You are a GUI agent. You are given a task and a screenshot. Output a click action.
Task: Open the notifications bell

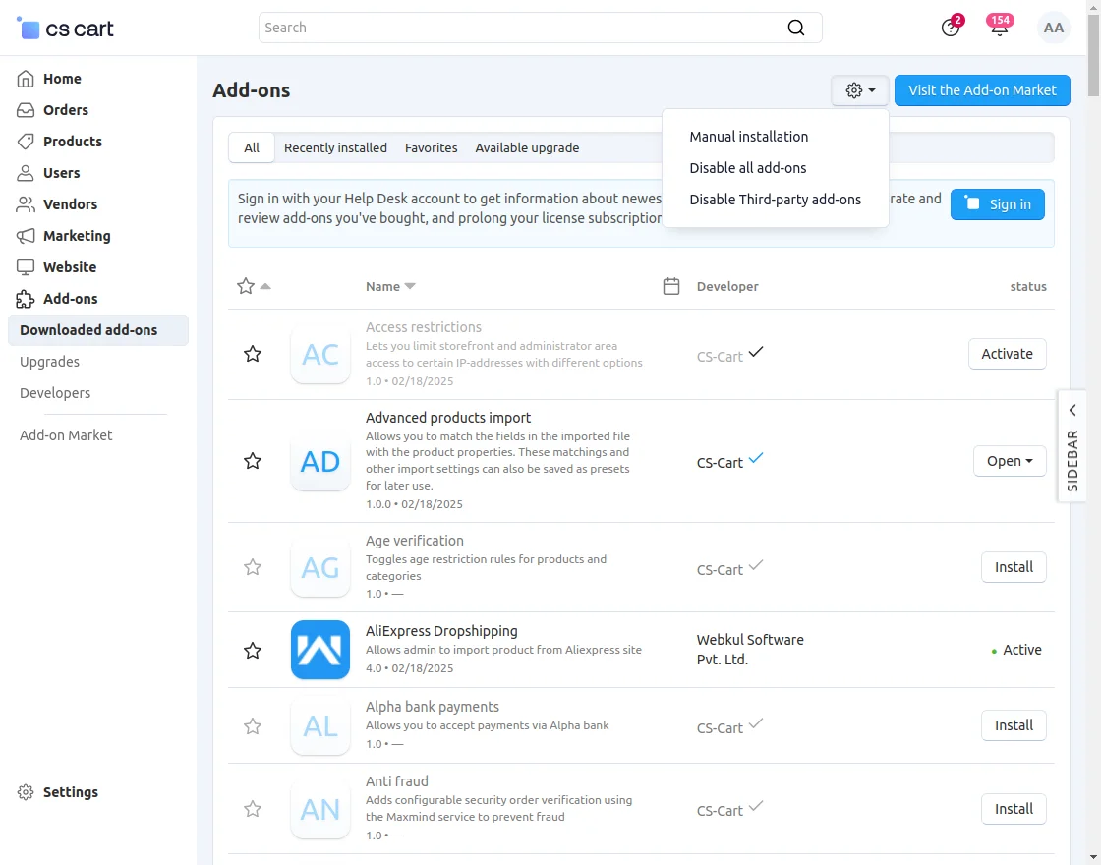pos(999,28)
